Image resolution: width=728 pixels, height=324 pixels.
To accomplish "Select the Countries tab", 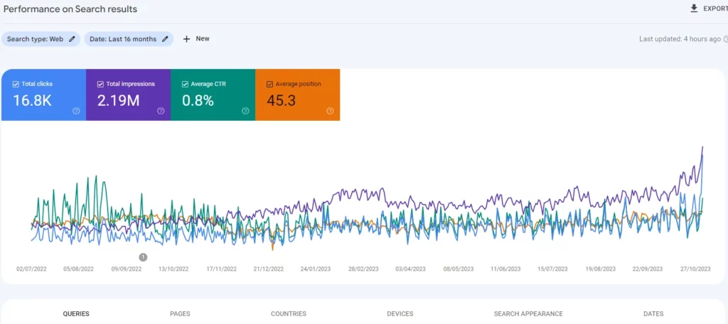I will pos(288,313).
